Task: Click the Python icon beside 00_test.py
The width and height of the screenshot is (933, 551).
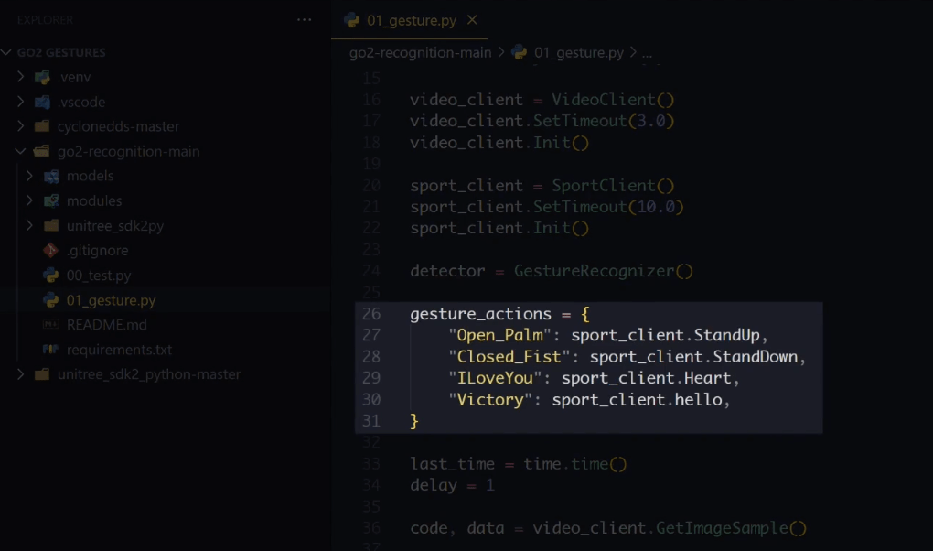Action: click(x=51, y=275)
